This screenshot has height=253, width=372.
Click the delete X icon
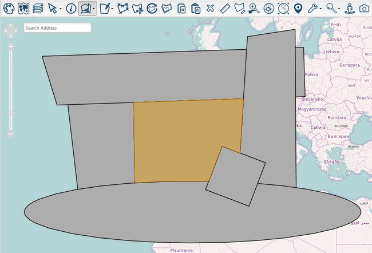coord(210,8)
